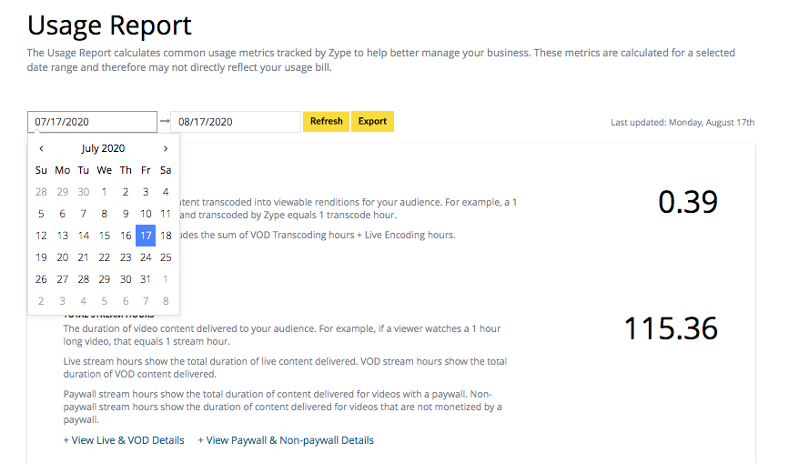
Task: Pick July 1 in the calendar
Action: click(104, 192)
